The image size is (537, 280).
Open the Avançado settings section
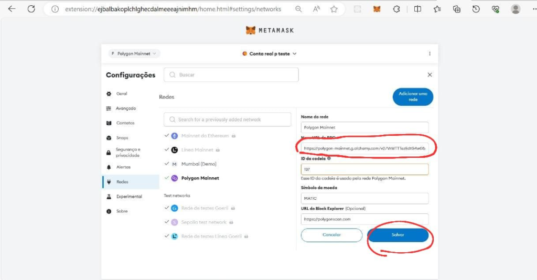pos(126,108)
